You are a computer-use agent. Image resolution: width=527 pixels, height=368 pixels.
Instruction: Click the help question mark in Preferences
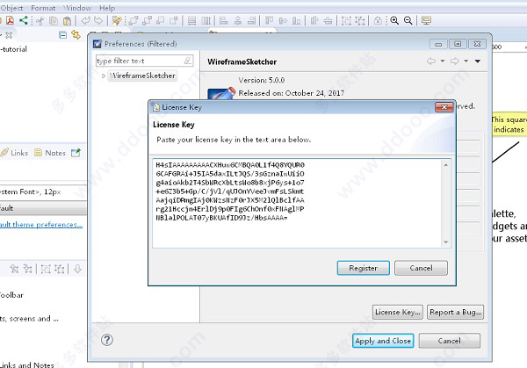(x=107, y=340)
